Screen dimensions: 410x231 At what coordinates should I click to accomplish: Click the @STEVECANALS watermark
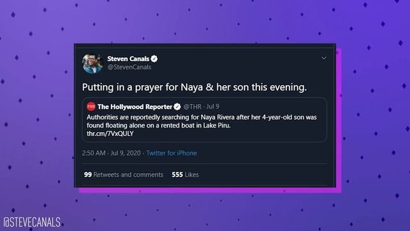click(31, 223)
